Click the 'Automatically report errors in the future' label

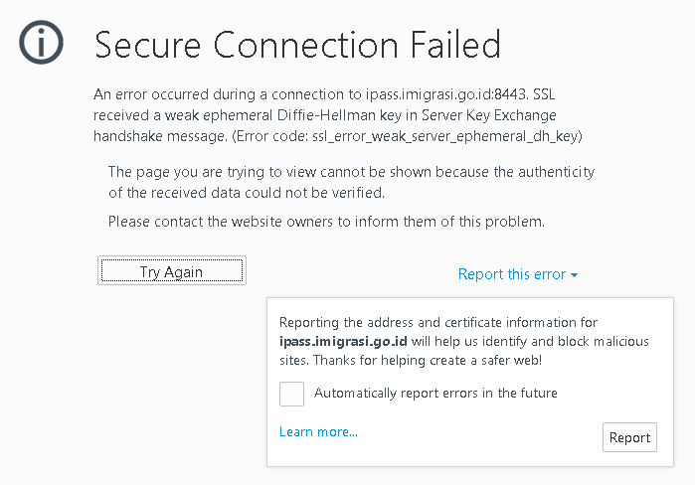click(x=435, y=394)
